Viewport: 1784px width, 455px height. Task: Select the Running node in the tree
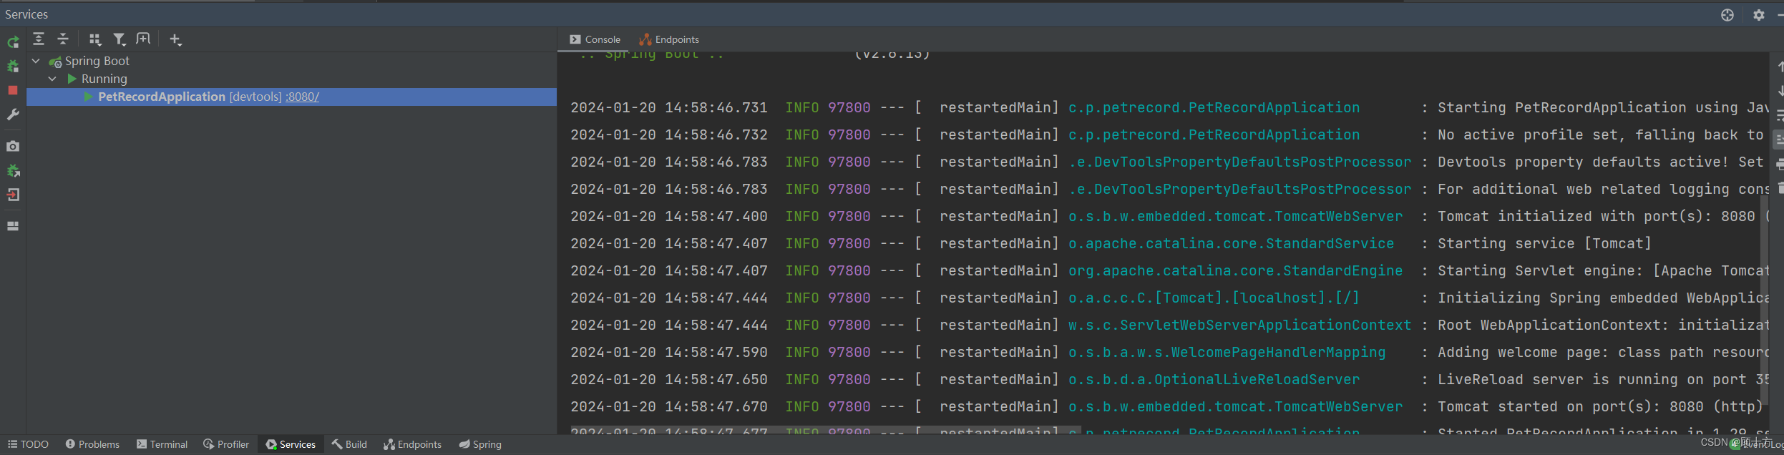tap(104, 79)
